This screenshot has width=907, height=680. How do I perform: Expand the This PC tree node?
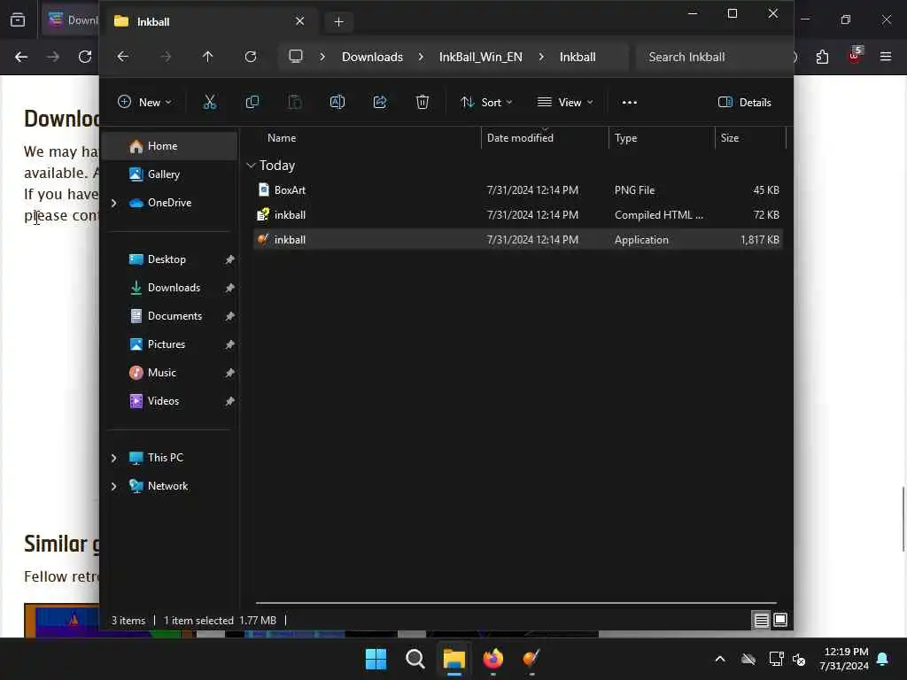coord(114,458)
